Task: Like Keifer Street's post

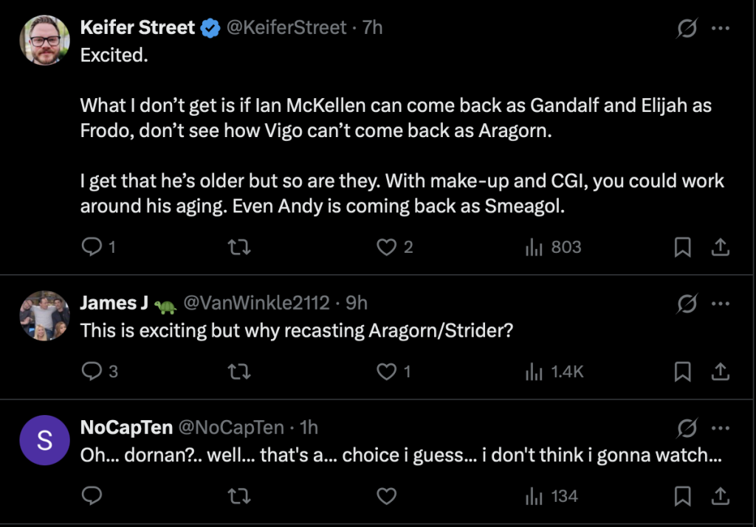Action: (x=387, y=248)
